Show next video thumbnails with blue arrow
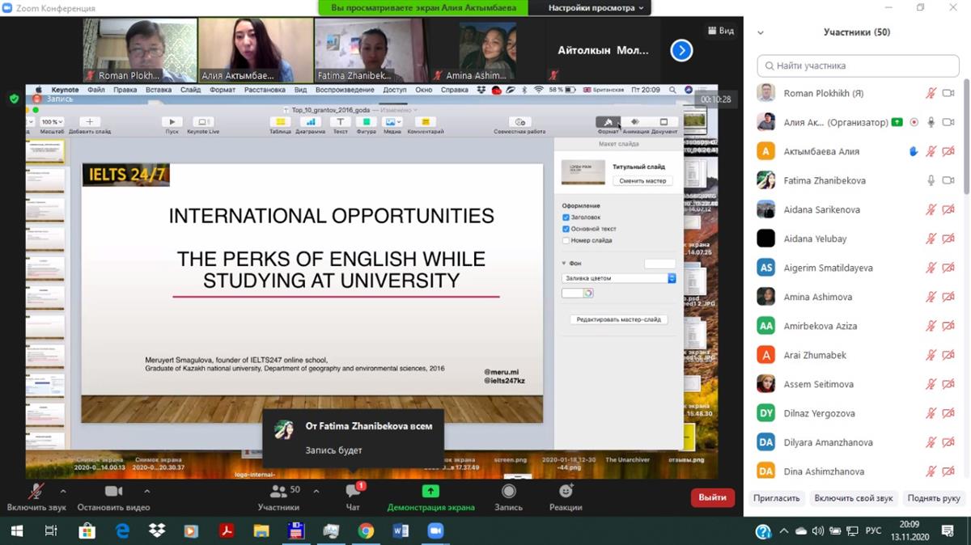Screen dimensions: 971x545 point(681,51)
